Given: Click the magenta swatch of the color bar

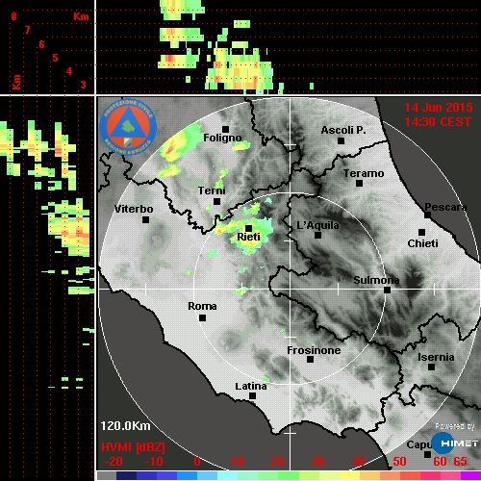Looking at the screenshot, I should pyautogui.click(x=470, y=475).
